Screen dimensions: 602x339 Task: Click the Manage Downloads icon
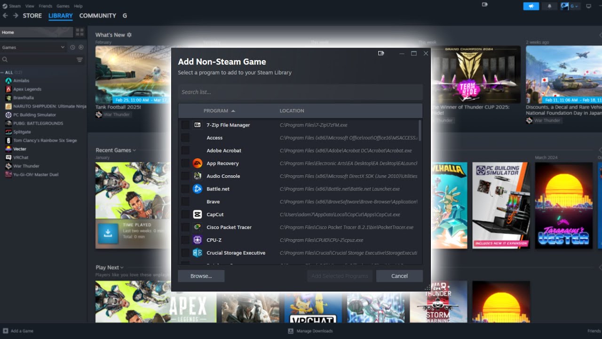291,331
